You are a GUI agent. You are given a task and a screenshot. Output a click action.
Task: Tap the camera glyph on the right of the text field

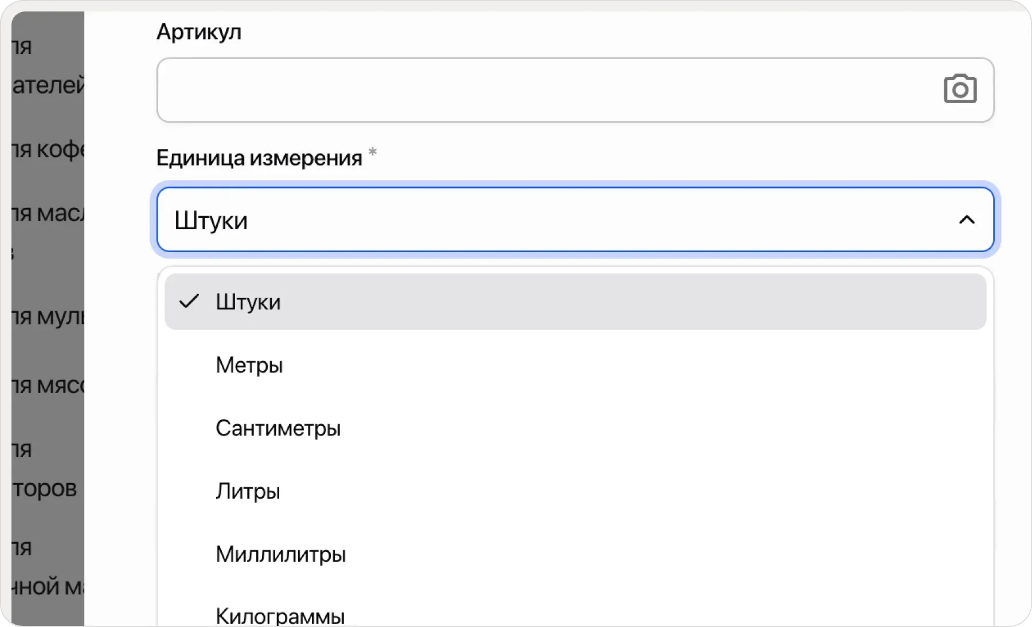960,89
